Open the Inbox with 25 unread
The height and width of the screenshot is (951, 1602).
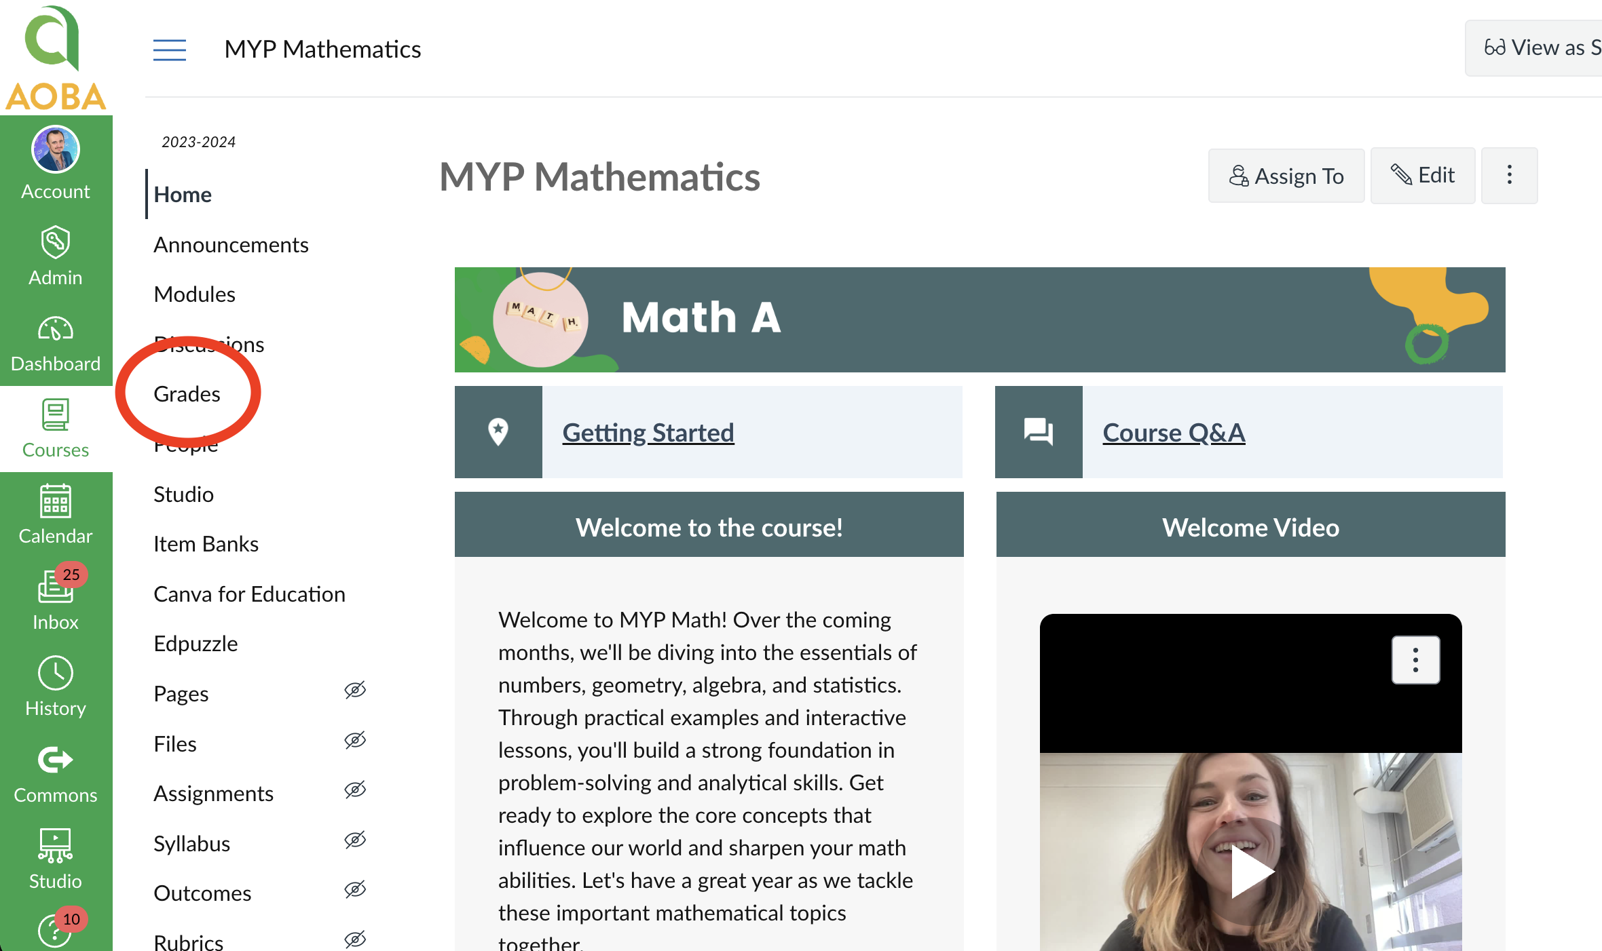56,587
